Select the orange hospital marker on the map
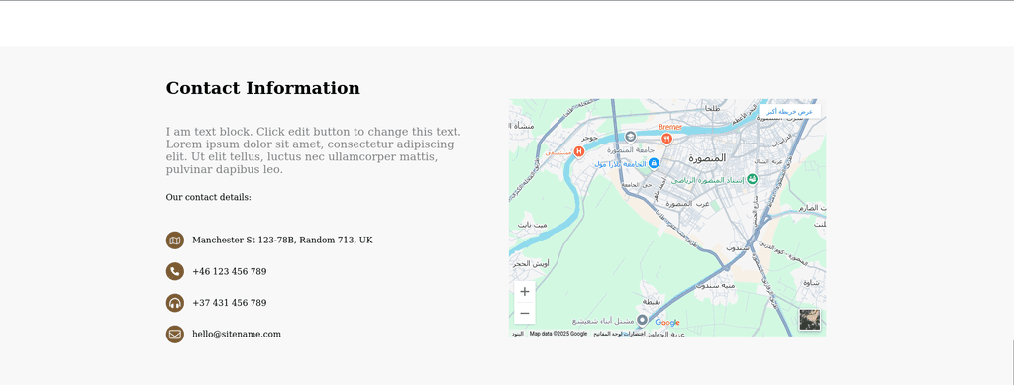 [578, 151]
